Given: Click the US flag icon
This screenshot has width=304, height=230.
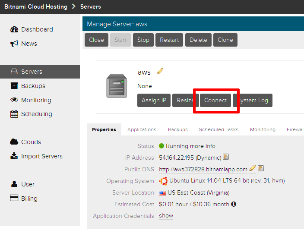Looking at the screenshot, I should [x=162, y=193].
